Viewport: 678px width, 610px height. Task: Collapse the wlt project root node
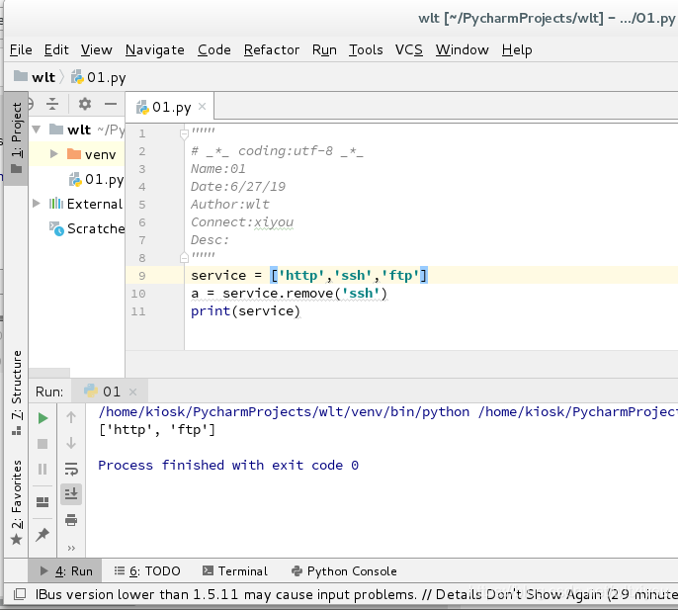(38, 130)
